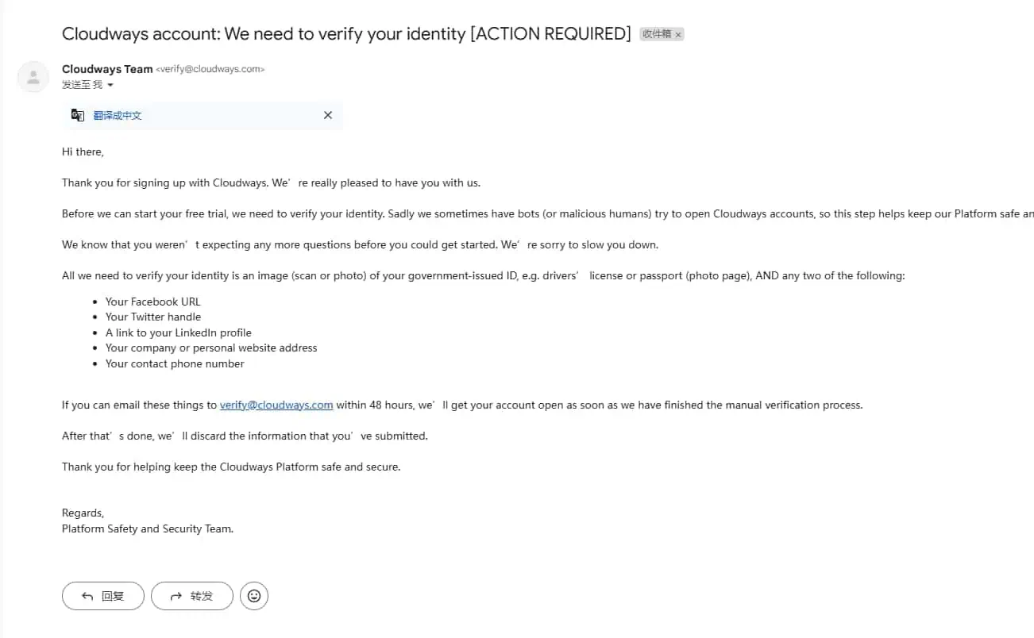This screenshot has height=638, width=1034.
Task: Click the 翻译成中文 translate link
Action: [x=118, y=115]
